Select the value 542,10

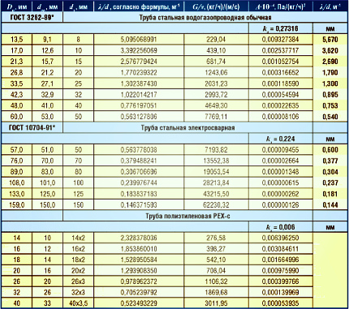tap(216, 260)
